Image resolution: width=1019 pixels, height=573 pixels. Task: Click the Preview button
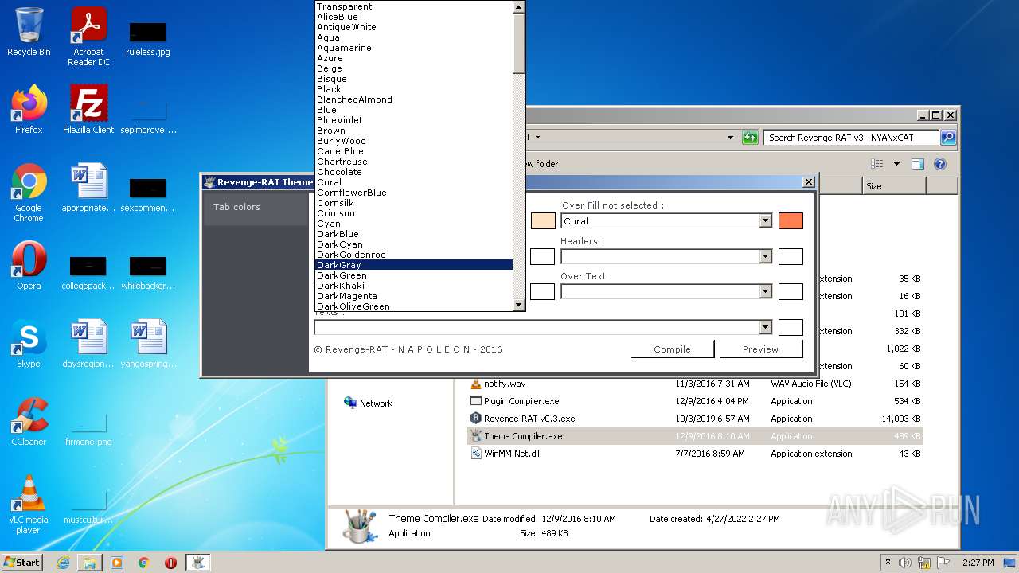click(760, 349)
